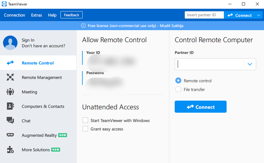Click the Chat bubbles icon
The height and width of the screenshot is (163, 264).
(10, 121)
